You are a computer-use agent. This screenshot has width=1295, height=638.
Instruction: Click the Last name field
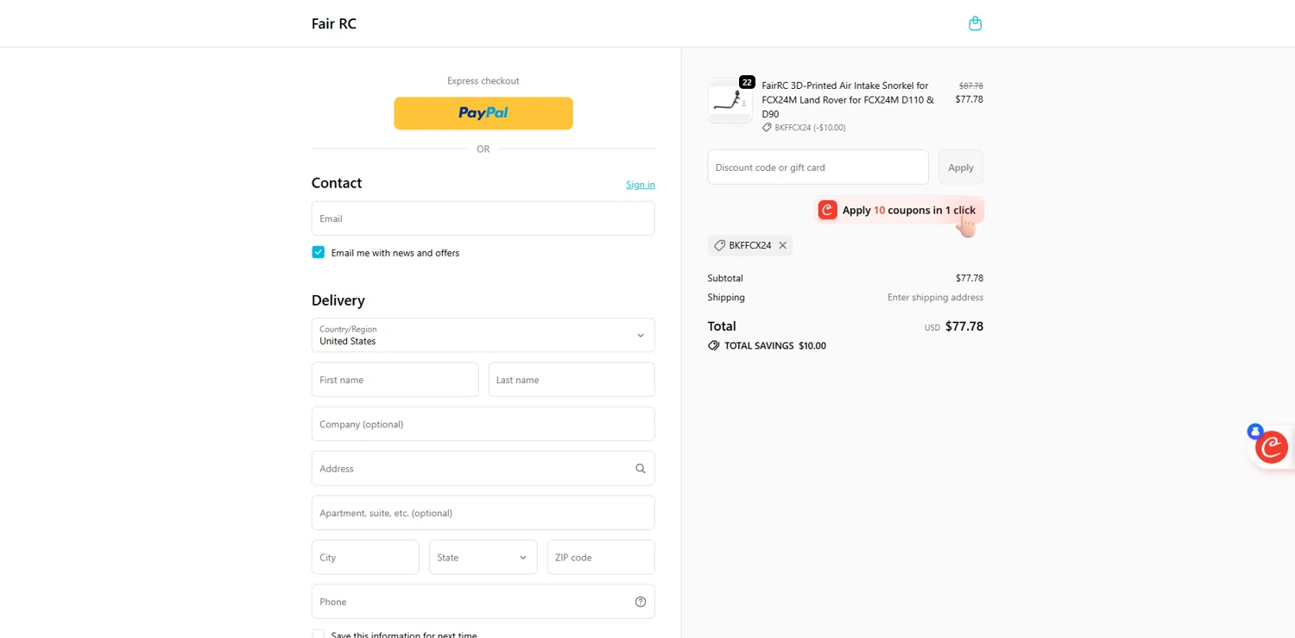(x=572, y=380)
